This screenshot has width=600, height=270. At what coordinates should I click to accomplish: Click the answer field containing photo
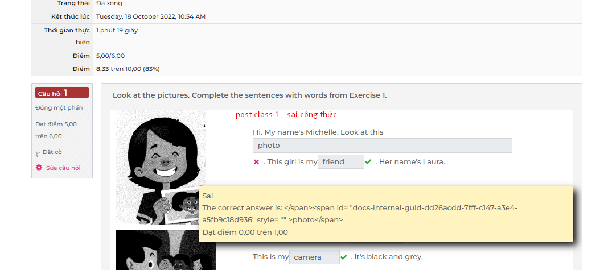click(x=383, y=146)
